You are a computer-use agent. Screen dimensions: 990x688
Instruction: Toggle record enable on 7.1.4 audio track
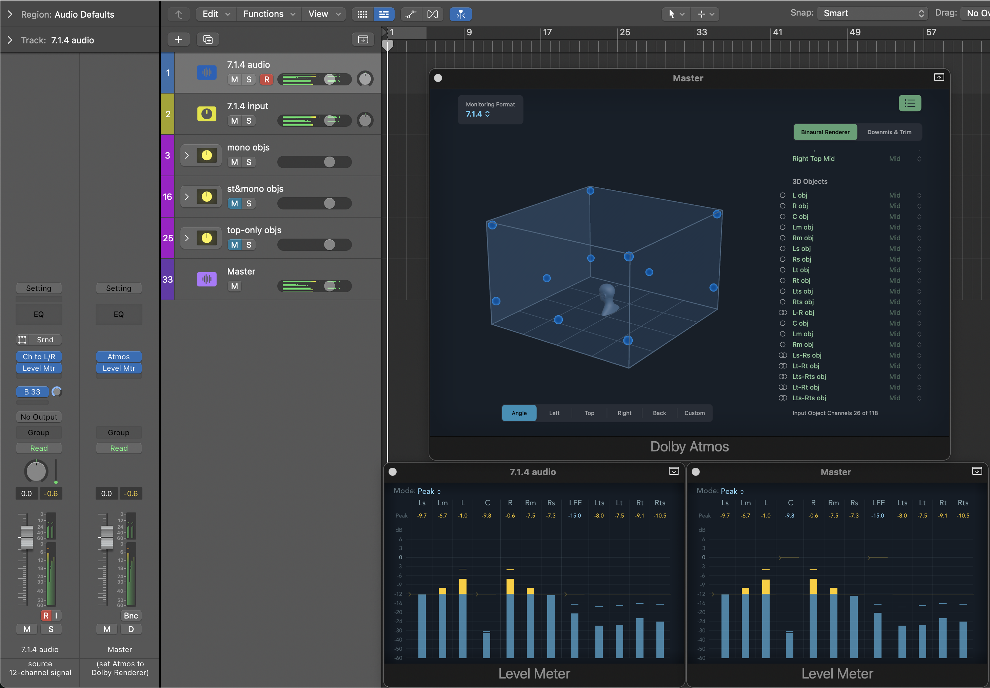[267, 79]
